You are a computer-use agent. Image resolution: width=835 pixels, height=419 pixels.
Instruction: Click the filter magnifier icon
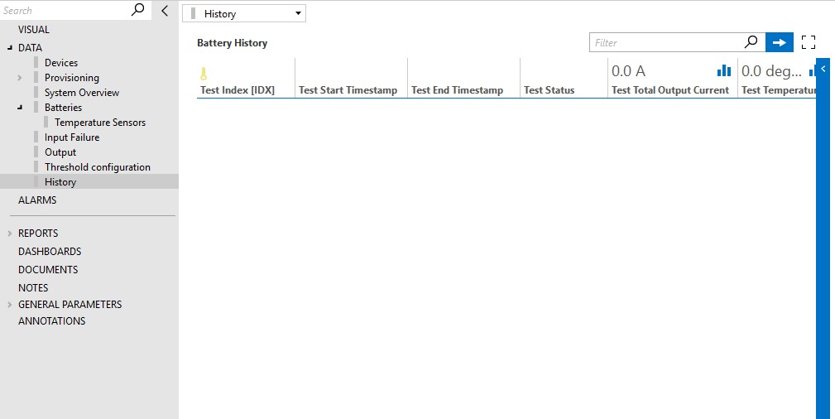(751, 42)
